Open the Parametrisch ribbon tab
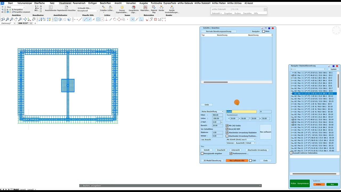Viewport: 341px width, 192px height. [x=79, y=3]
